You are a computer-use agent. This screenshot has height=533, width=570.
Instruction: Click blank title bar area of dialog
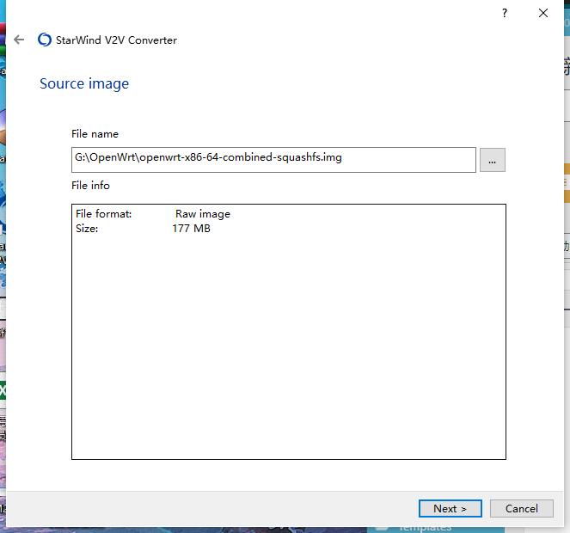[258, 13]
